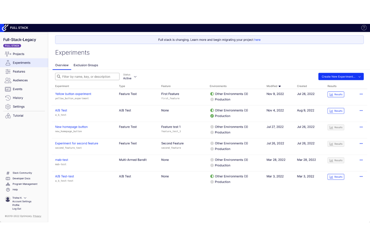Switch to the Overview tab

(x=62, y=65)
